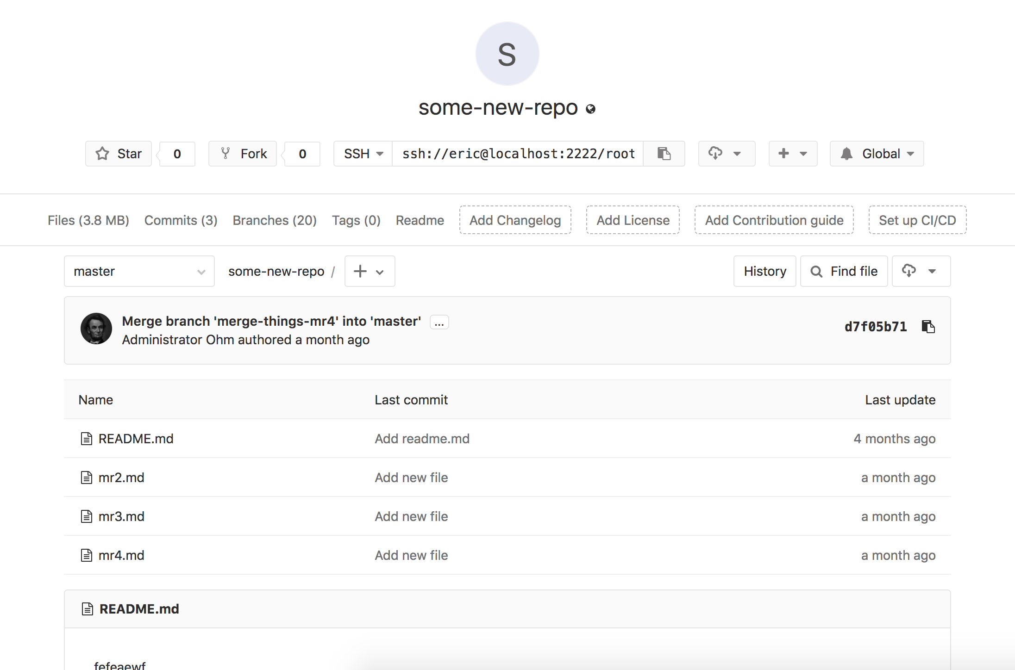Expand commit message ellipsis button
Screen dimensions: 1015x670
pos(439,322)
